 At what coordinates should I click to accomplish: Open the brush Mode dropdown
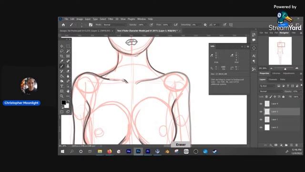(115, 25)
